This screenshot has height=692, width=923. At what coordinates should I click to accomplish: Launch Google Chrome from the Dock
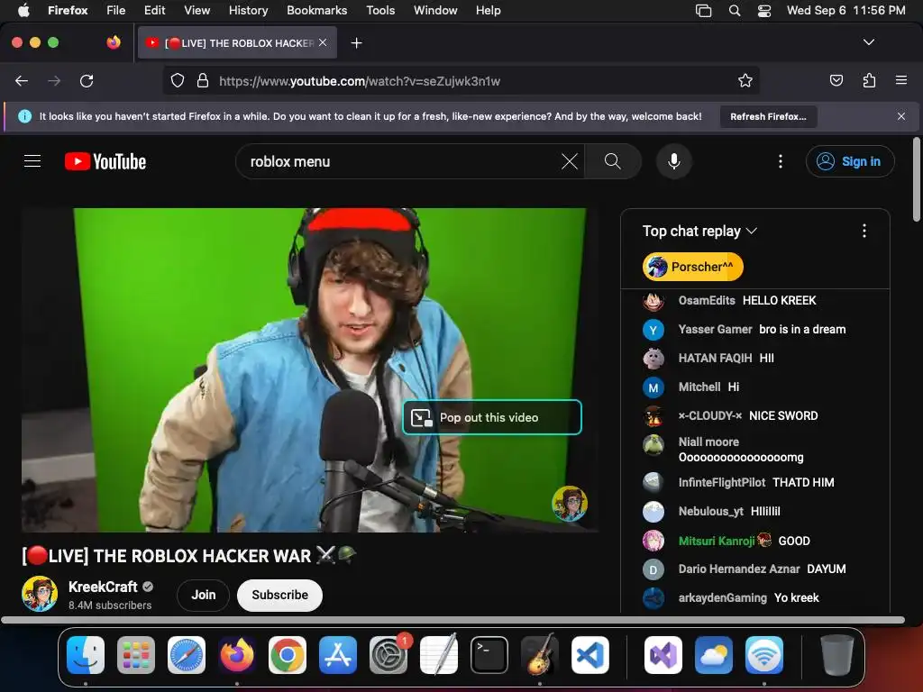coord(288,655)
